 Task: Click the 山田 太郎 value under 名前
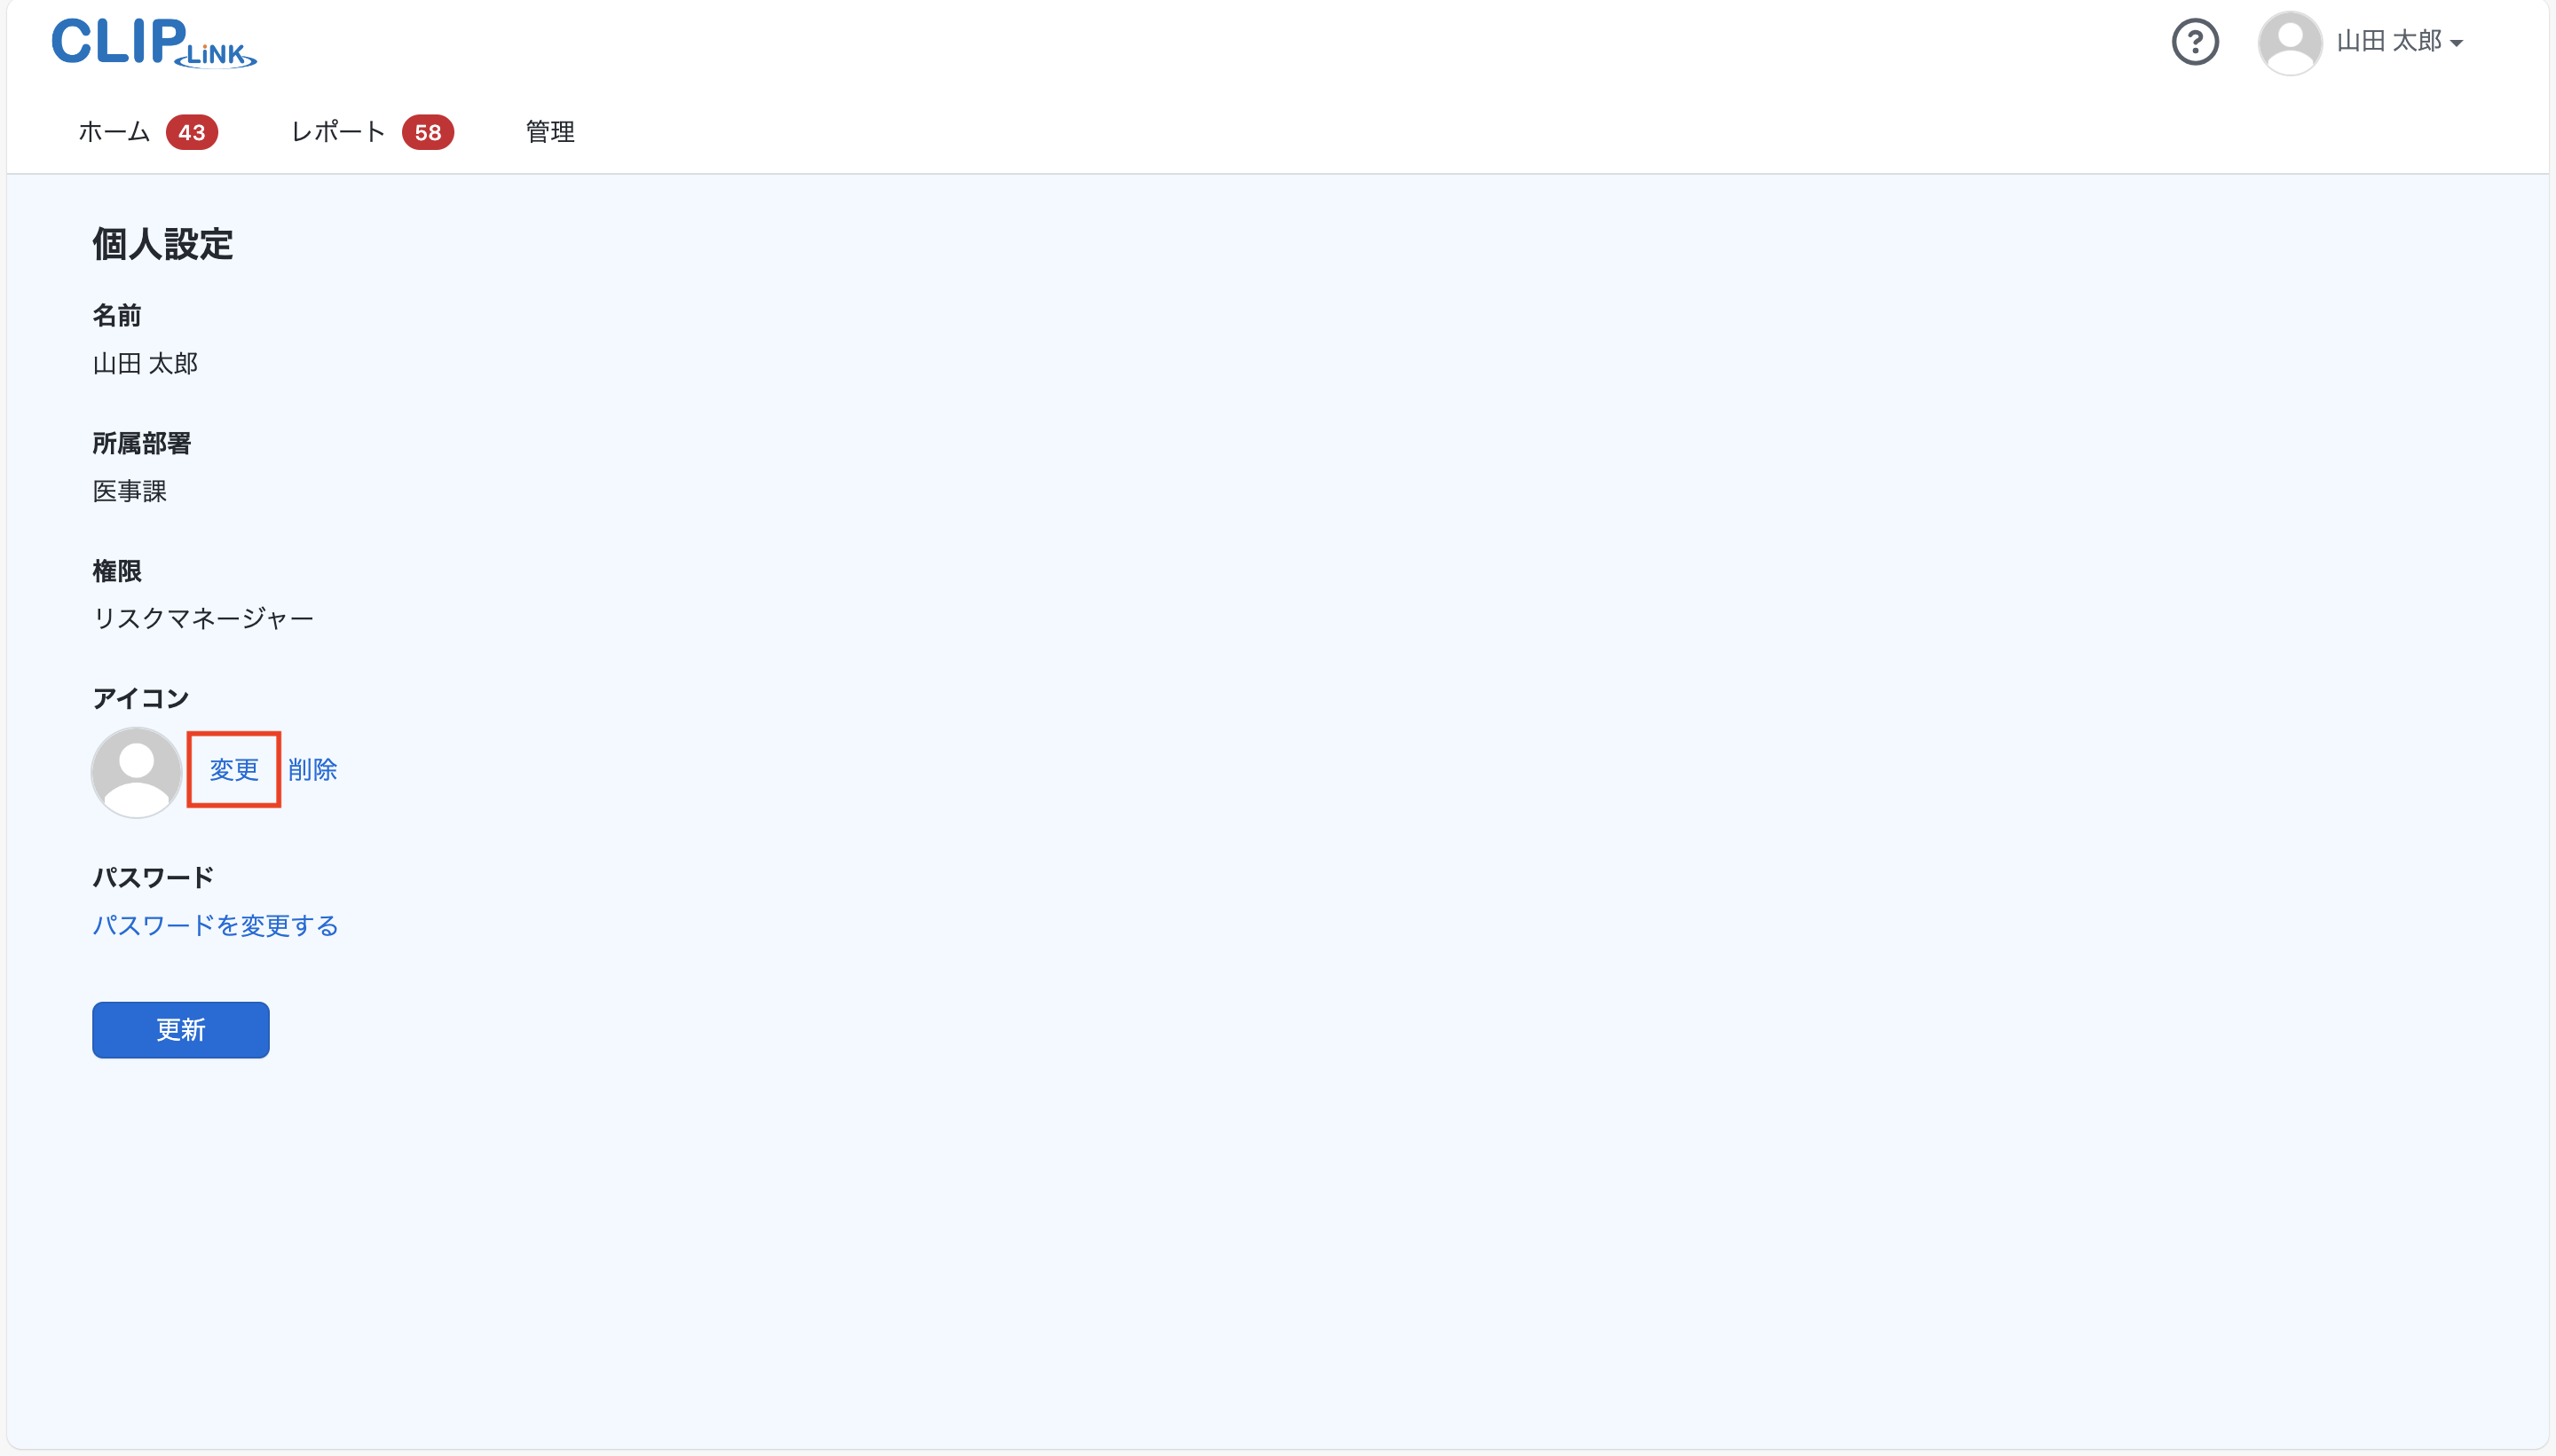(x=145, y=363)
